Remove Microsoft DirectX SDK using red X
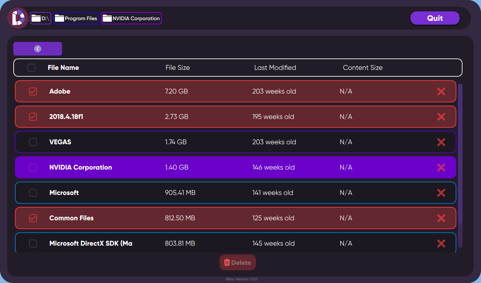Image resolution: width=481 pixels, height=283 pixels. pos(441,243)
